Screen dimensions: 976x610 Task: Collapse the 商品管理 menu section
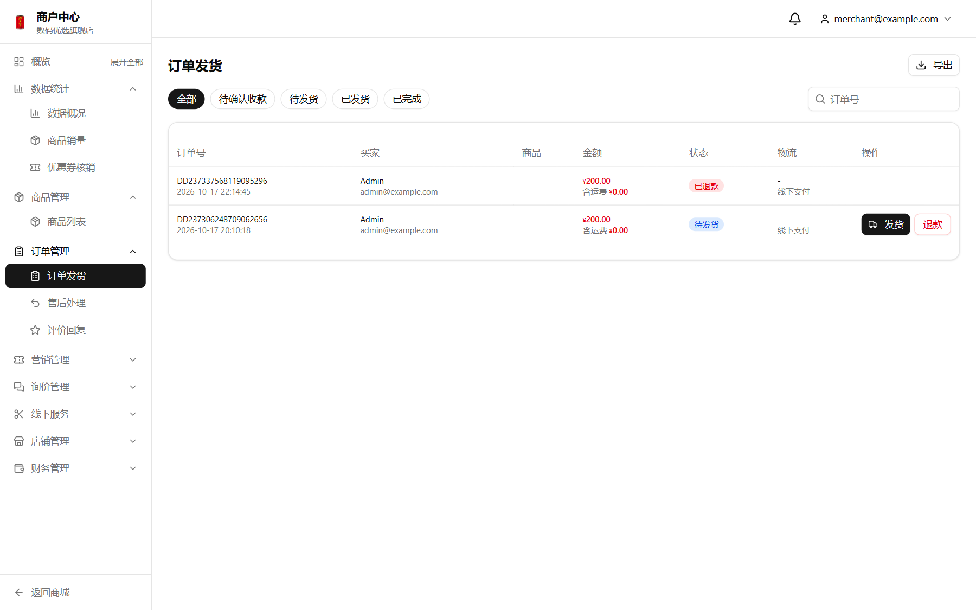[75, 197]
